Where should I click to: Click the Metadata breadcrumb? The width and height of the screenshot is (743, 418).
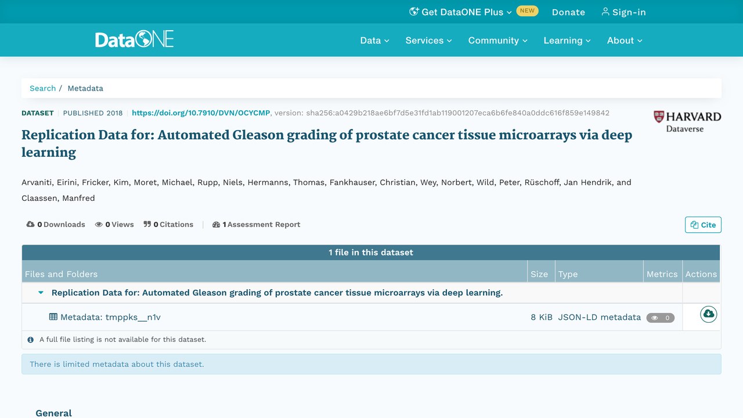pyautogui.click(x=85, y=88)
